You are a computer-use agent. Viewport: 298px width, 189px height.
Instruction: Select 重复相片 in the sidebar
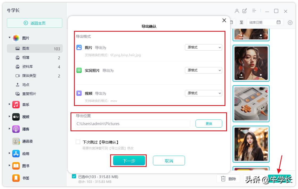point(29,94)
